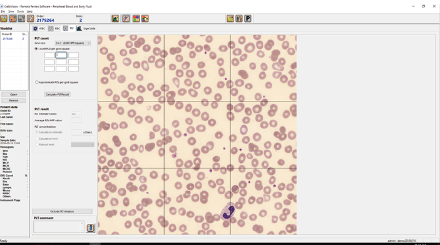The image size is (440, 245).
Task: Open the Grid size dropdown
Action: coord(73,43)
